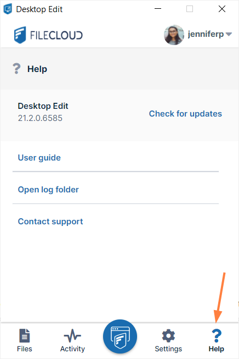Click the Desktop Edit title bar icon
This screenshot has width=239, height=359.
click(x=8, y=9)
